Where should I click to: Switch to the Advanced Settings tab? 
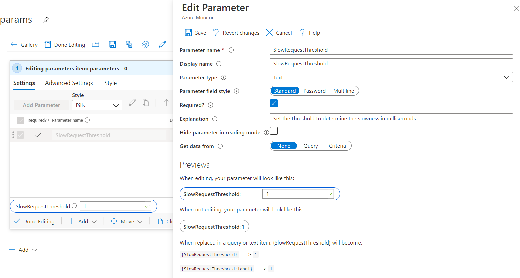tap(69, 83)
